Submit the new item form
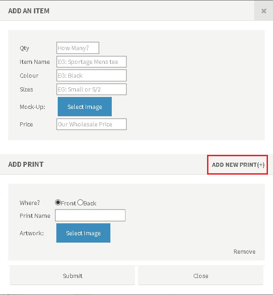 coord(72,276)
